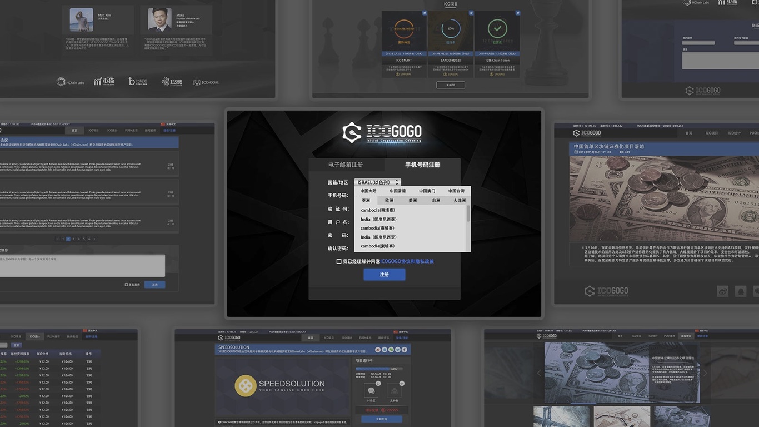Click the 币猫 partner logo
The height and width of the screenshot is (427, 759).
[104, 82]
